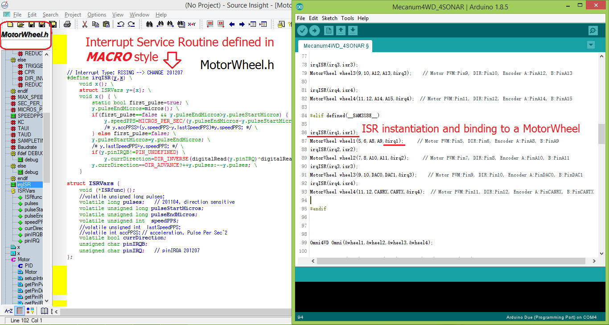
Task: Click the Cut scissors icon
Action: tap(85, 25)
